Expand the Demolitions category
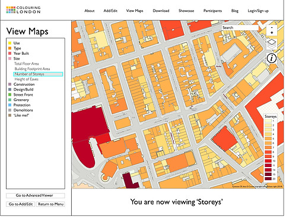Viewport: 289px width, 217px height. pos(23,110)
